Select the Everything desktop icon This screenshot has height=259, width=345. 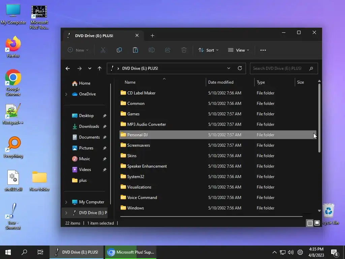pyautogui.click(x=13, y=147)
